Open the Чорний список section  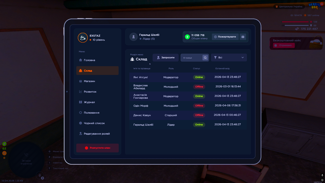click(x=97, y=123)
